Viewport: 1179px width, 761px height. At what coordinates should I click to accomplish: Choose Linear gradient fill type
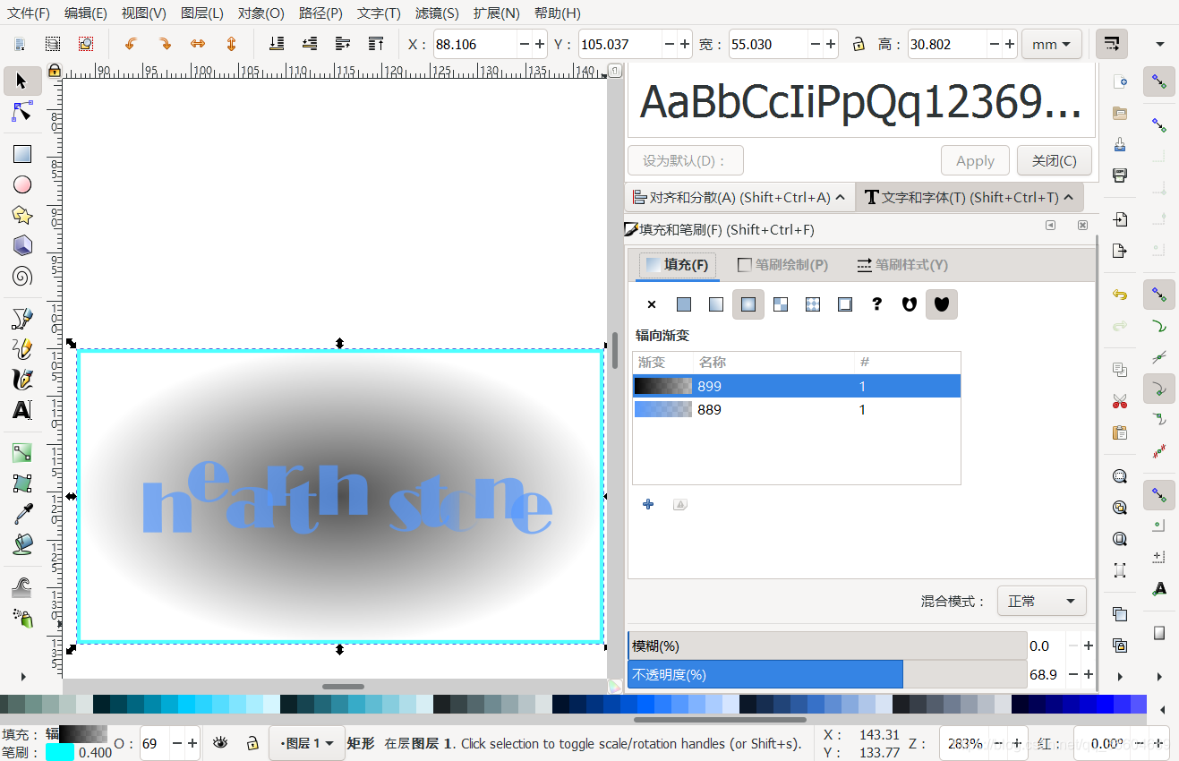pos(716,304)
